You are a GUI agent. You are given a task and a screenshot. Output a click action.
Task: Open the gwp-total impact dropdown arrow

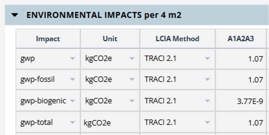pos(72,122)
